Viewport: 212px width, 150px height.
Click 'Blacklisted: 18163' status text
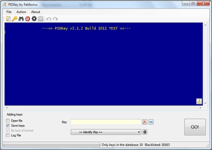[157, 145]
